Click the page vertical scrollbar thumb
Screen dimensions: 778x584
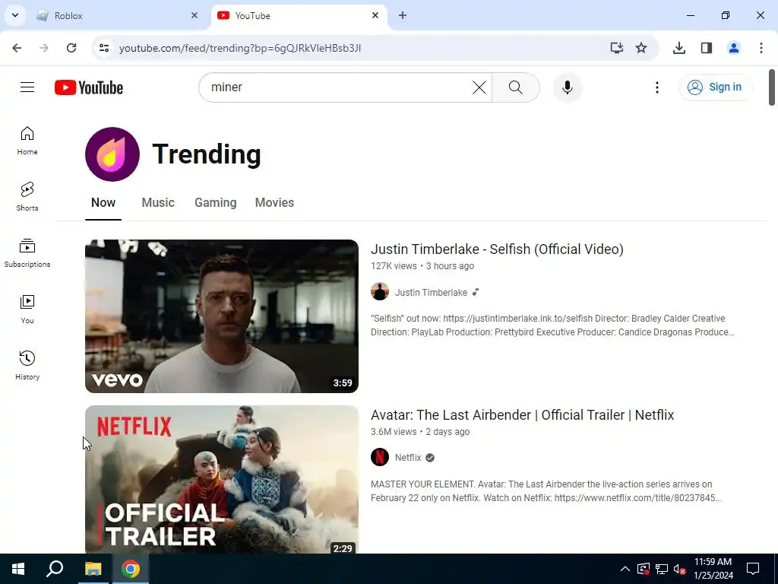(x=772, y=87)
